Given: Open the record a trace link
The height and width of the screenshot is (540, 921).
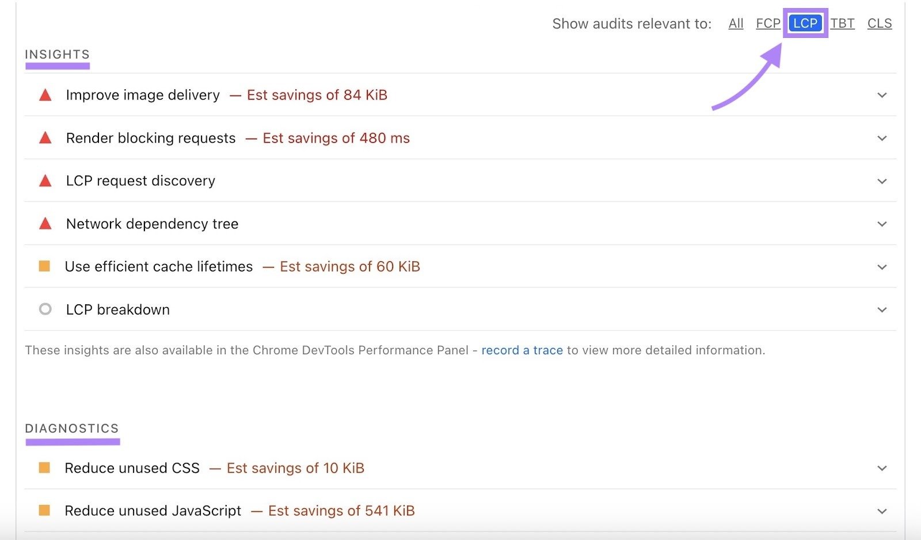Looking at the screenshot, I should pyautogui.click(x=522, y=350).
